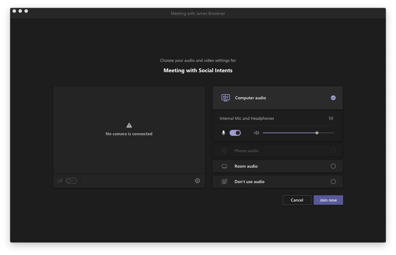
Task: Click Internal Mic and Headphones text
Action: [x=247, y=118]
